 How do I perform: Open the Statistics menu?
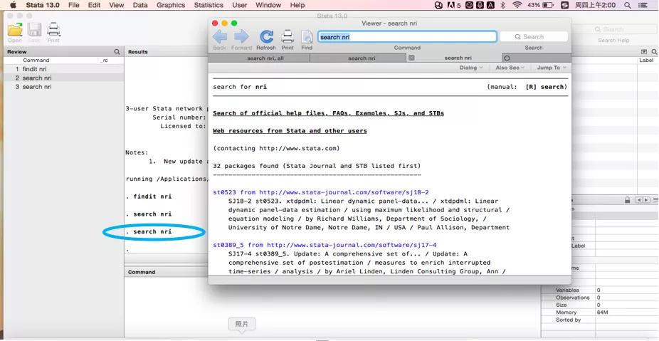tap(209, 5)
